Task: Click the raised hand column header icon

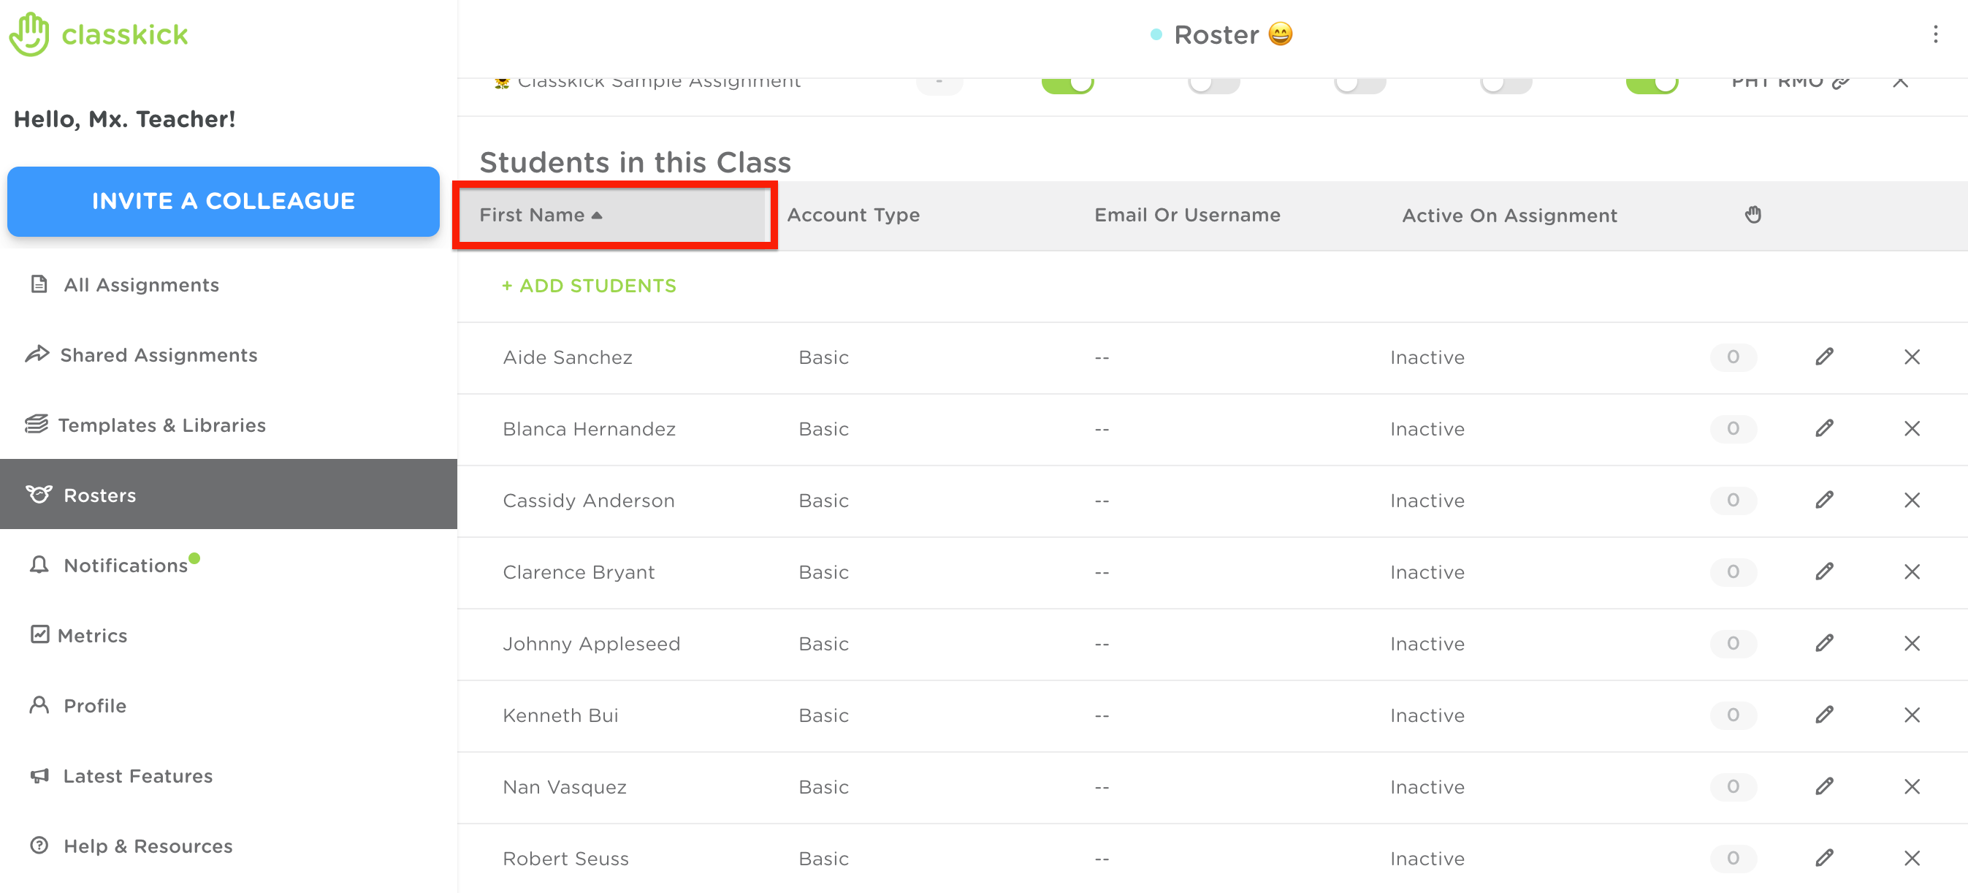Action: coord(1752,215)
